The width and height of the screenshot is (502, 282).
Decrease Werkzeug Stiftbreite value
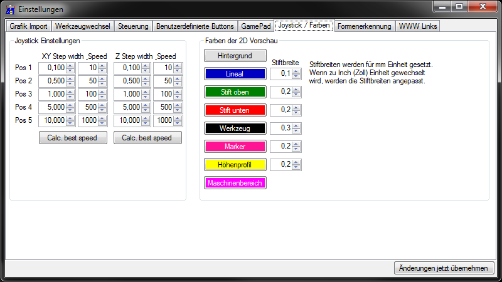tap(296, 130)
